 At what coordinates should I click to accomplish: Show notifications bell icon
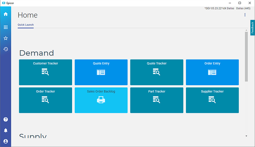6,130
